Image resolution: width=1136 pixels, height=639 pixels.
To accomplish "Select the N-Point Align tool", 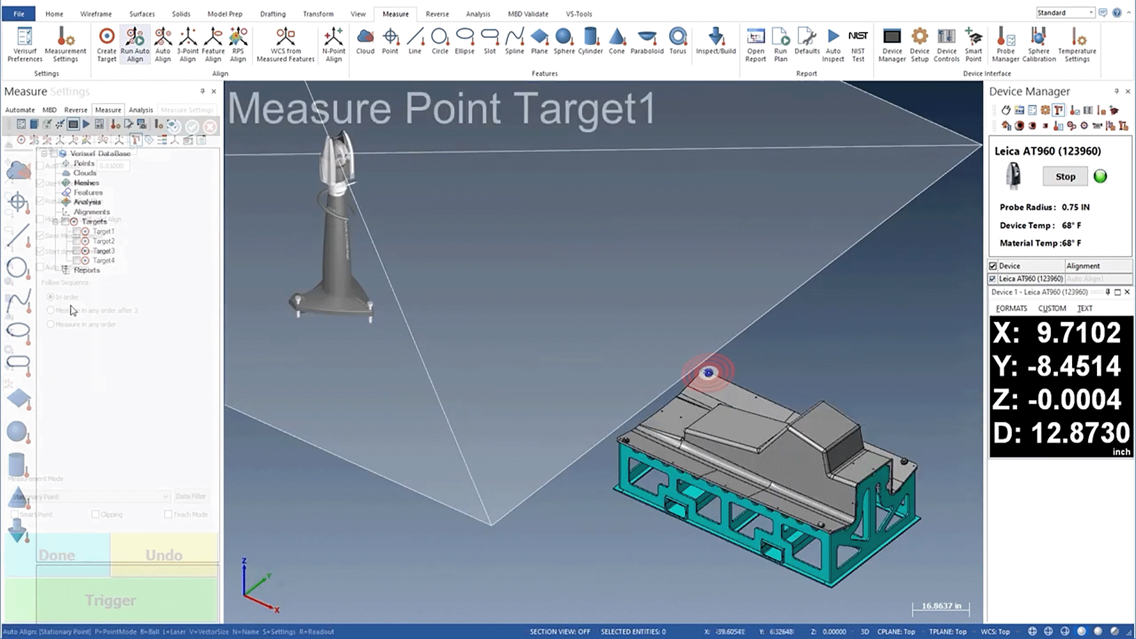I will [334, 44].
